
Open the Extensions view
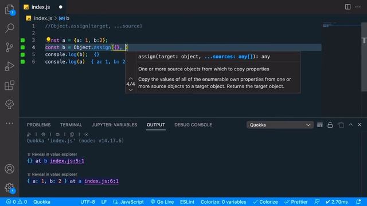point(9,85)
